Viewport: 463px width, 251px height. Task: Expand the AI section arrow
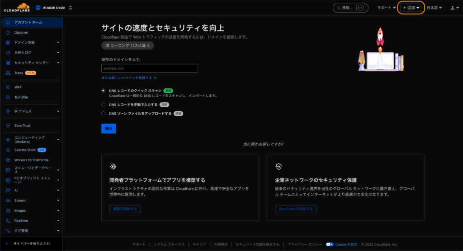point(58,190)
